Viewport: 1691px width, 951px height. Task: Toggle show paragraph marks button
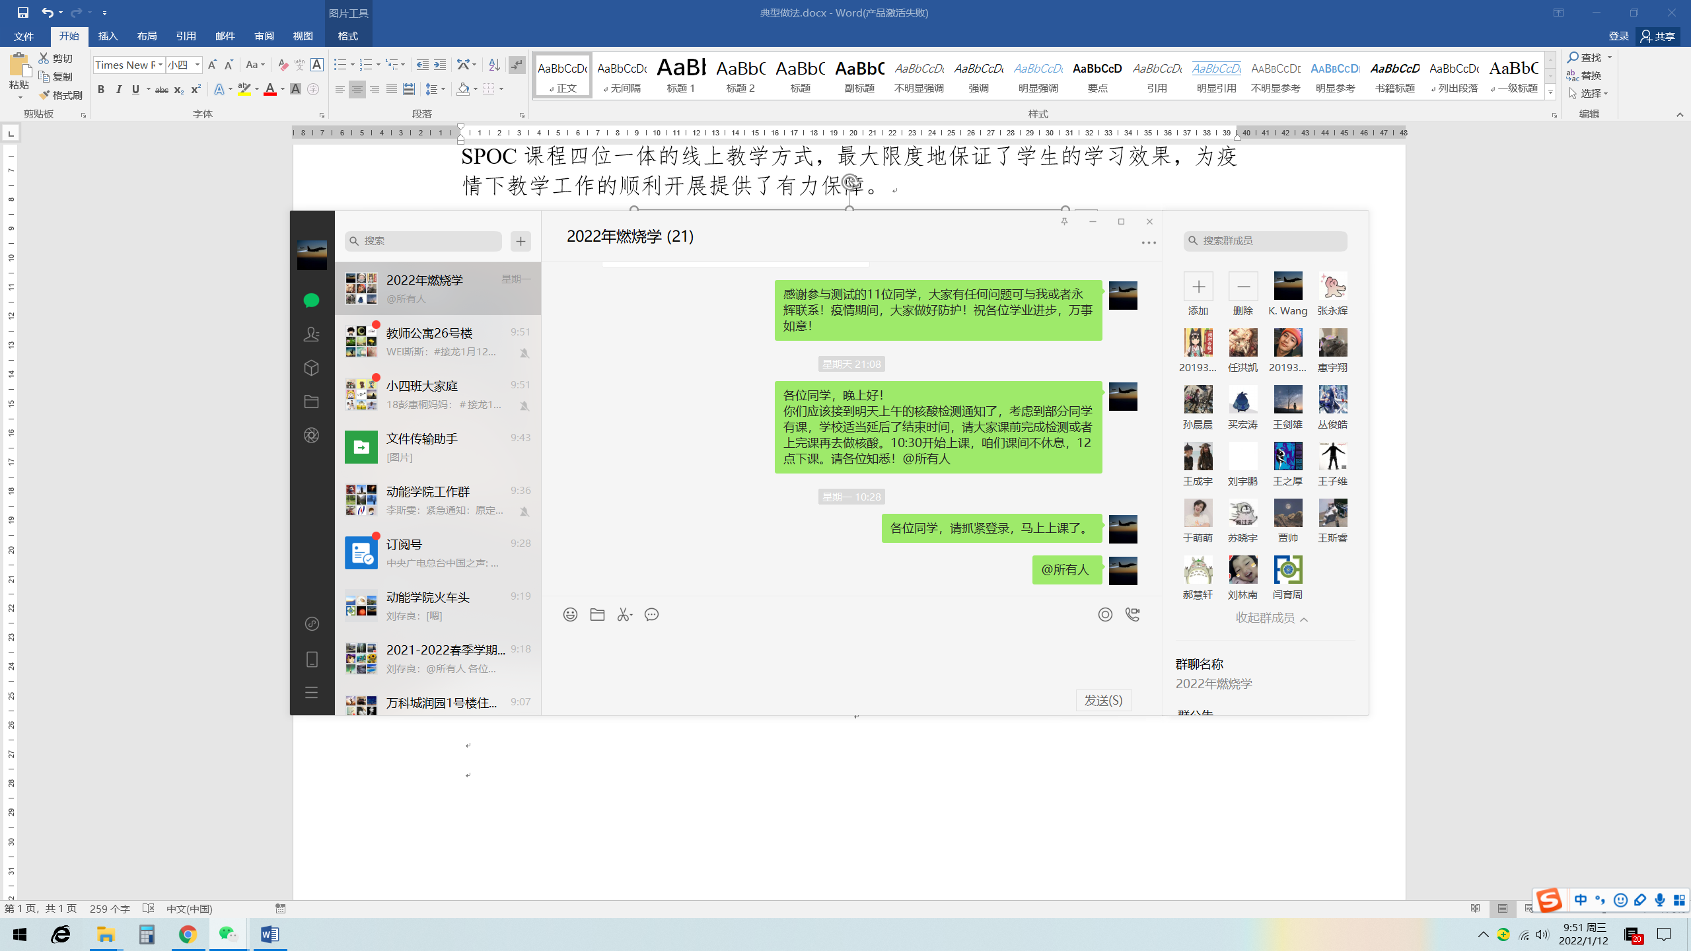517,65
